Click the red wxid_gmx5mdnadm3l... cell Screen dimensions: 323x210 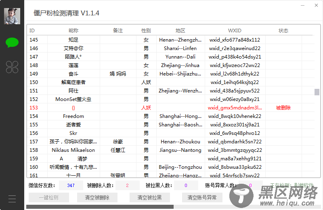pos(235,107)
